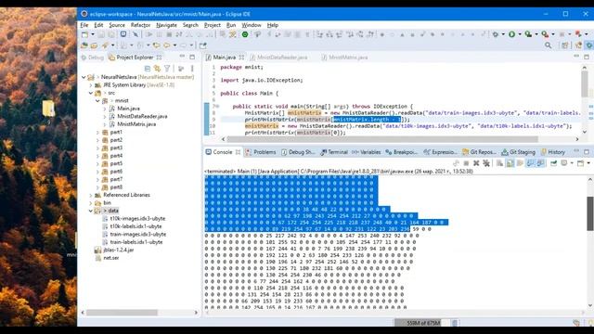Click the Open Perspective icon
This screenshot has width=594, height=334.
pyautogui.click(x=565, y=45)
